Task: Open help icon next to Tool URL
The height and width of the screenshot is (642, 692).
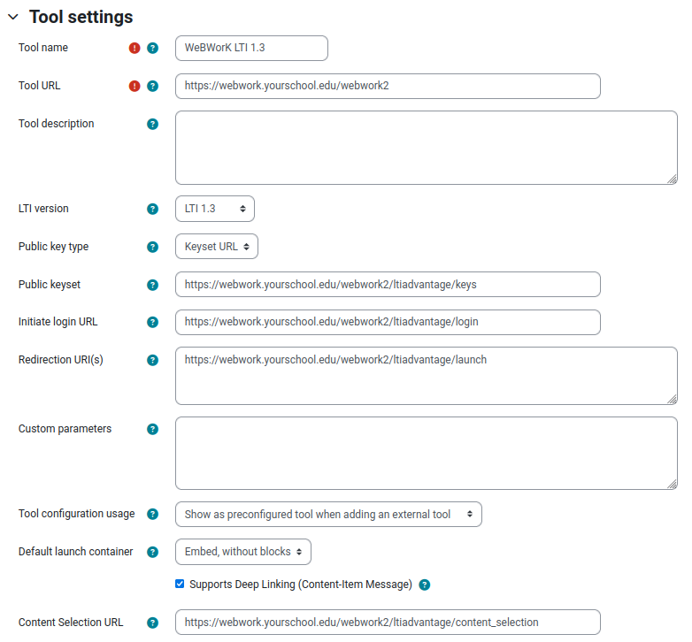Action: point(153,86)
